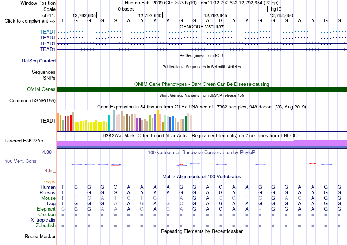
Task: Click 'Multiz Alignments of 100 Vertebrates' title
Action: pyautogui.click(x=202, y=176)
